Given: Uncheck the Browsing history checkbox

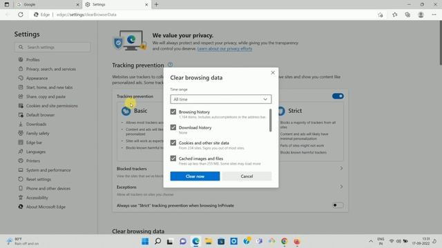Looking at the screenshot, I should 173,112.
